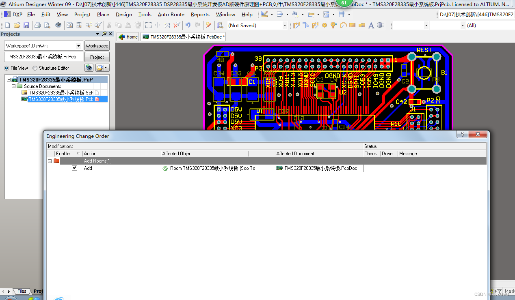Activate the Move selection cross tool

(158, 25)
